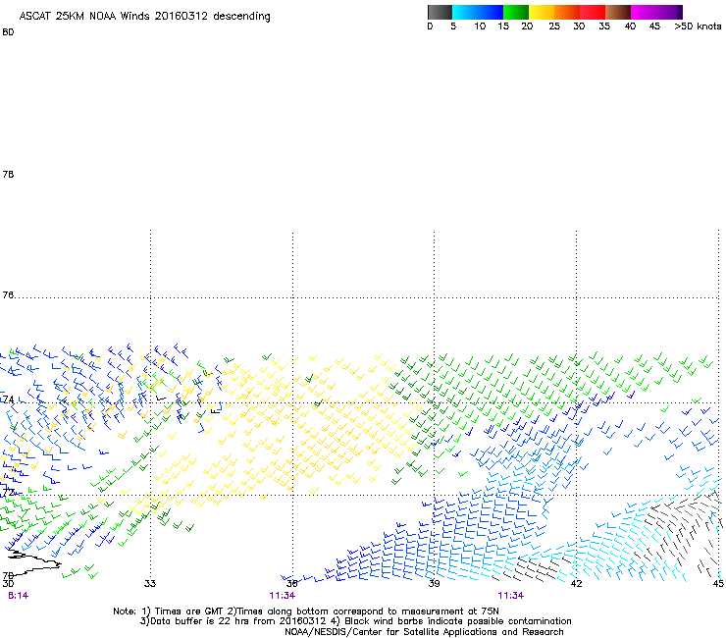Click the '>50 knots' legend label
The image size is (726, 638).
click(x=698, y=27)
